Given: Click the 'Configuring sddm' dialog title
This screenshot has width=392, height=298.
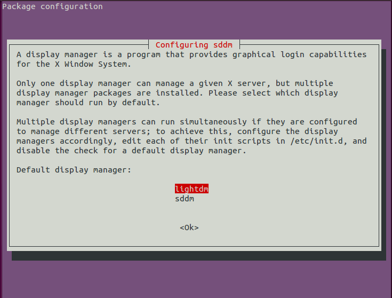Looking at the screenshot, I should coord(194,45).
